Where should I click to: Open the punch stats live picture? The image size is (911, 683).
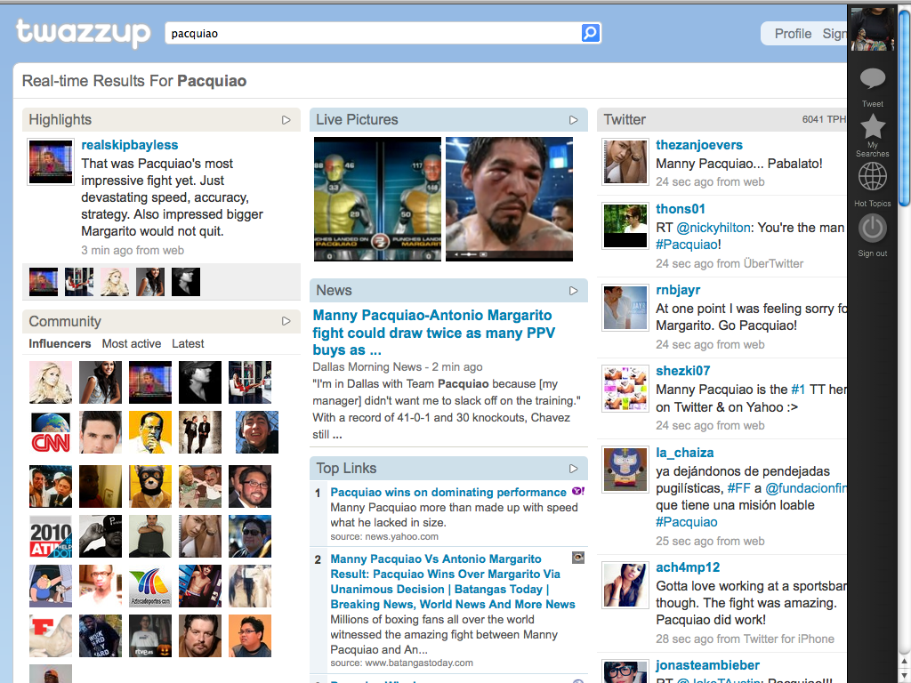click(x=377, y=198)
